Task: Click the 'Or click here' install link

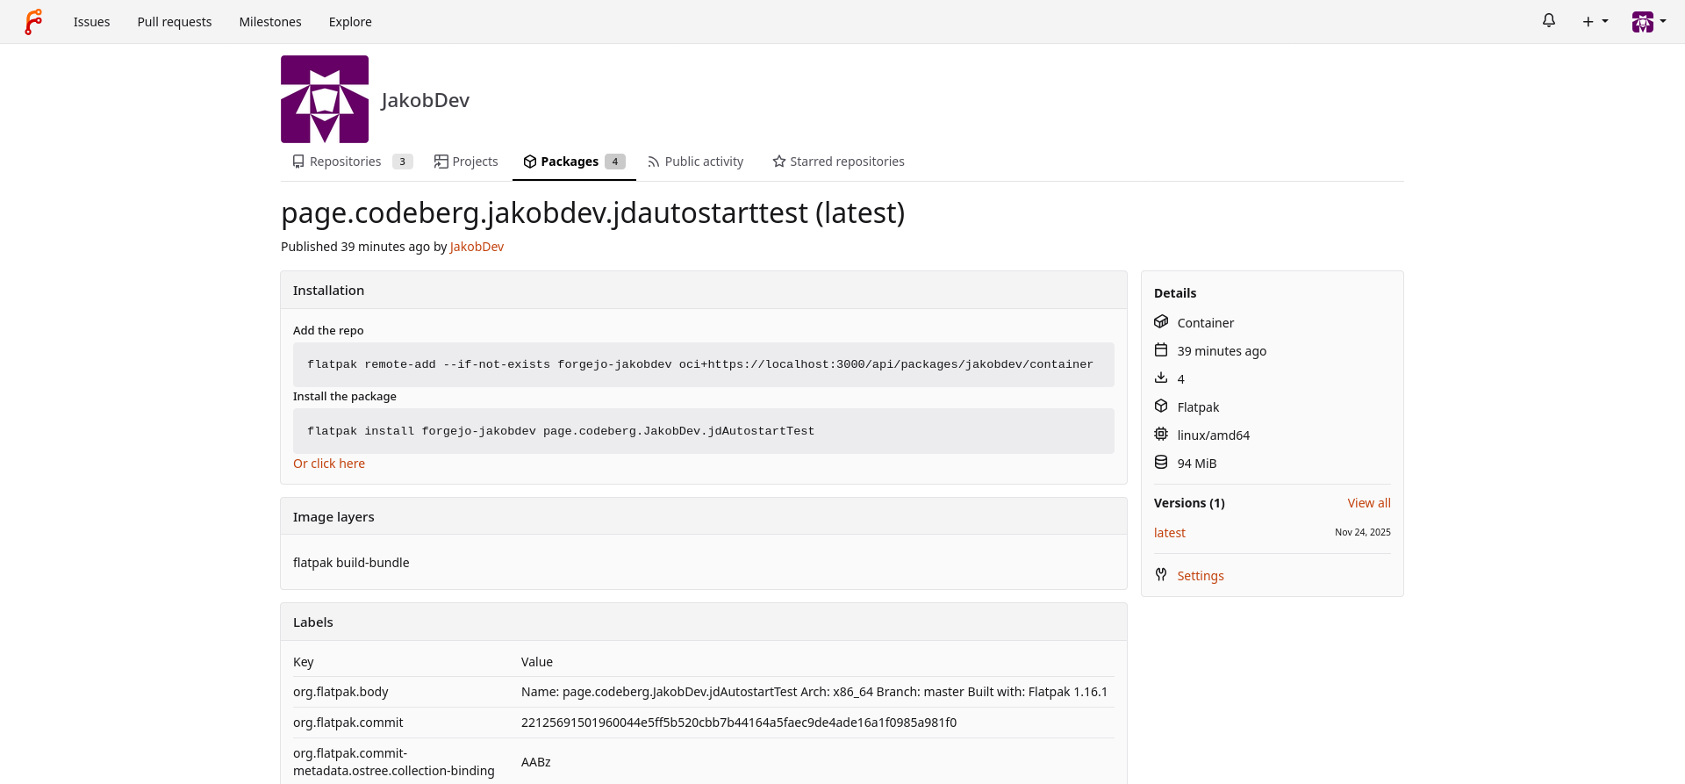Action: click(x=329, y=464)
